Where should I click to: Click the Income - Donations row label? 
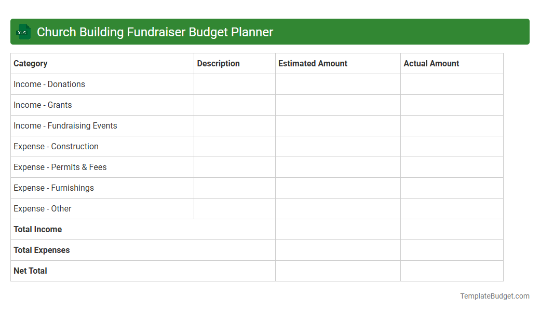pyautogui.click(x=49, y=84)
